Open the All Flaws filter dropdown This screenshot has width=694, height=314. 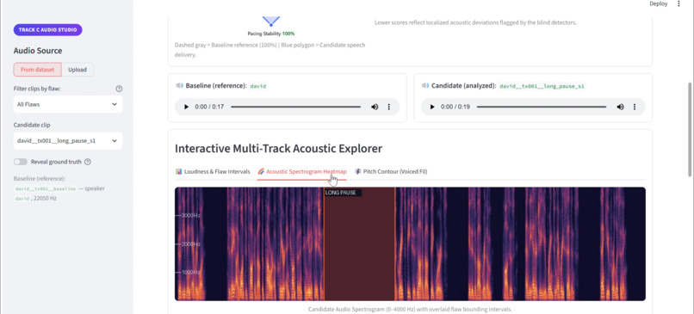(68, 104)
